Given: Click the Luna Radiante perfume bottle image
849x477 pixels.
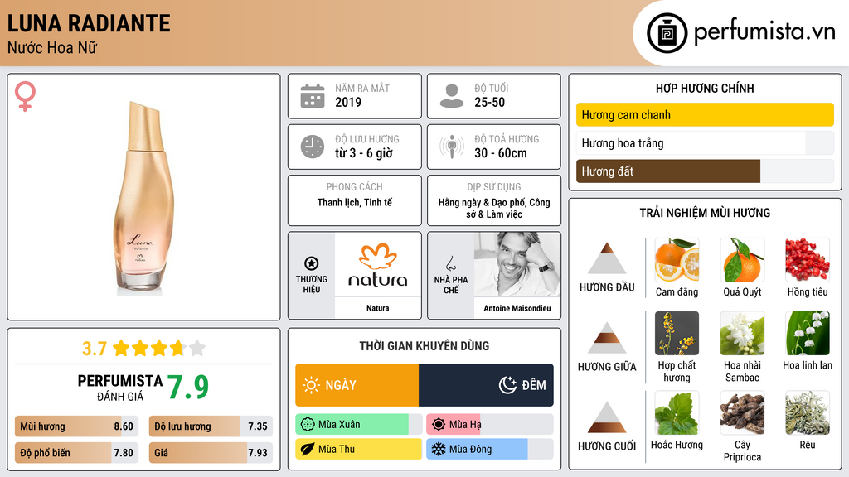Looking at the screenshot, I should [144, 198].
